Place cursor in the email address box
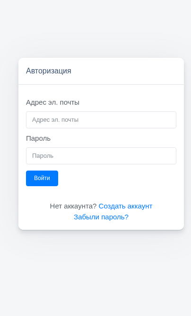191x316 pixels. coord(101,120)
